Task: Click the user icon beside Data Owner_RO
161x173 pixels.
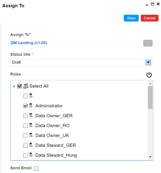Action: pyautogui.click(x=31, y=125)
